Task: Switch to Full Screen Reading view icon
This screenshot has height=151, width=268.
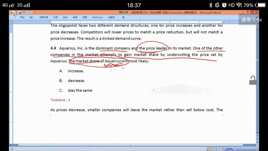Action: (x=213, y=149)
